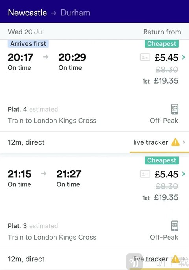The width and height of the screenshot is (189, 270).
Task: Tap the railcard icon on the 21:15 fare
Action: coord(145,174)
